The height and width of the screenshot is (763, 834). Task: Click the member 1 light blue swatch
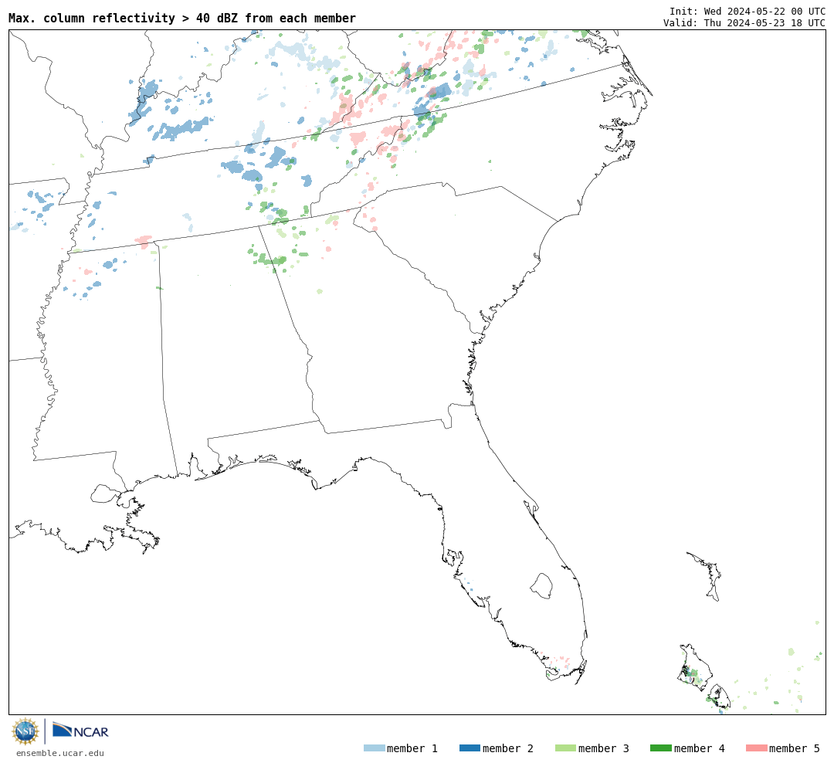[374, 748]
